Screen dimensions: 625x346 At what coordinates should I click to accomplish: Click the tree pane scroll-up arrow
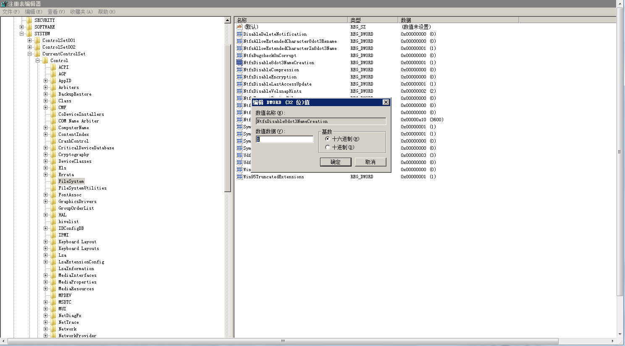[228, 20]
